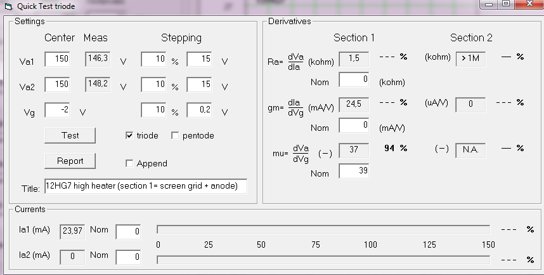Tick the pentode checkbox
This screenshot has height=275, width=544.
175,135
